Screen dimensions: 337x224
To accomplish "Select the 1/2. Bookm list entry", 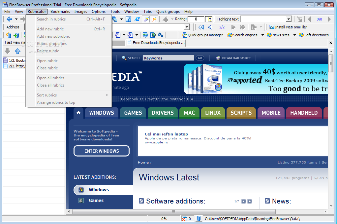I will [x=15, y=60].
